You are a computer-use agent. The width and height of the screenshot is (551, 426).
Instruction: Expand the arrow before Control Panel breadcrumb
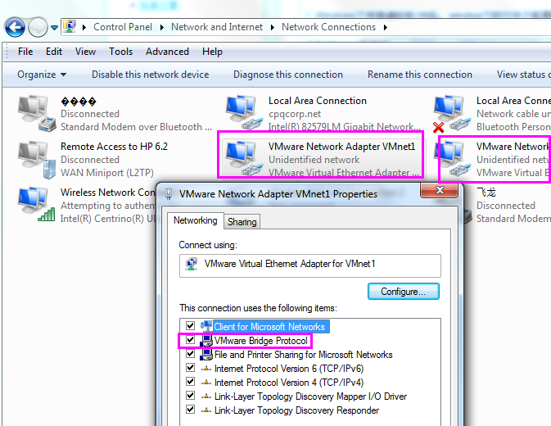pyautogui.click(x=84, y=27)
